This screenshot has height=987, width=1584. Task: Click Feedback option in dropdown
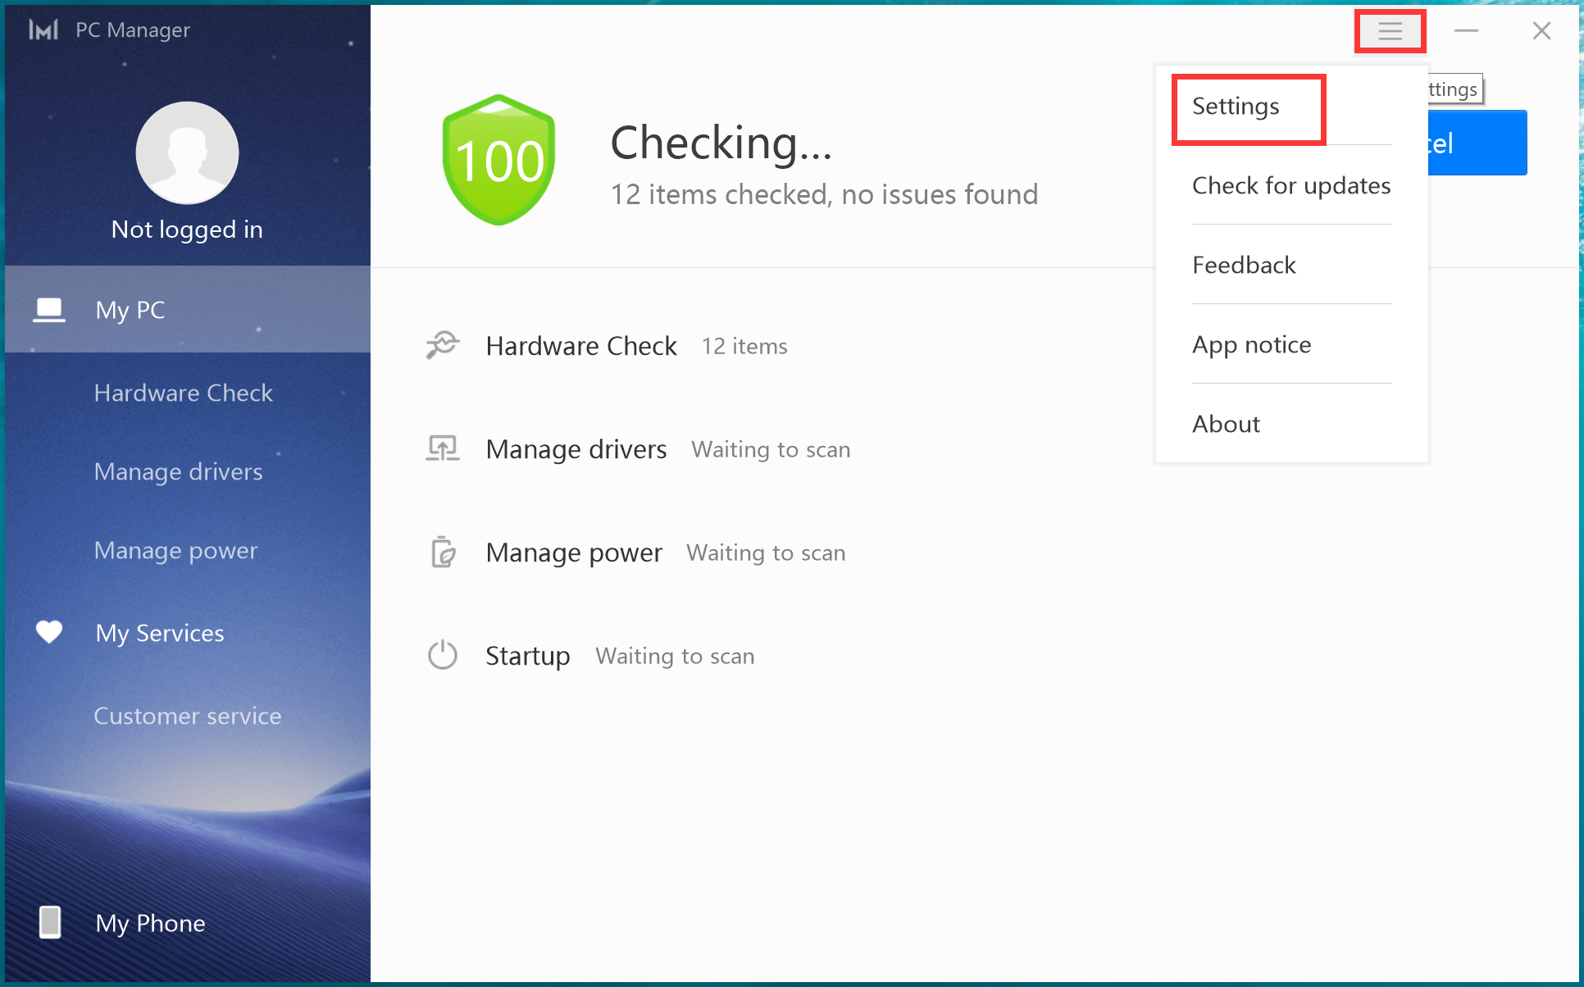[1244, 265]
